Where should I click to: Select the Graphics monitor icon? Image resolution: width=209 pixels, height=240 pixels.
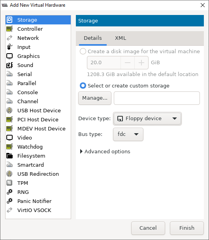(x=9, y=56)
